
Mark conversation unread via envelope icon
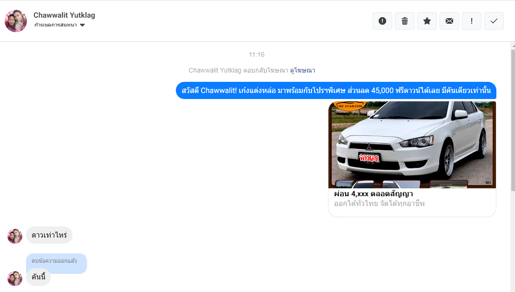[449, 21]
